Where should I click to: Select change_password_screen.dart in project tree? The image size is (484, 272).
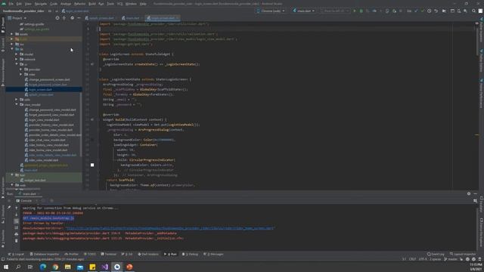[x=48, y=79]
